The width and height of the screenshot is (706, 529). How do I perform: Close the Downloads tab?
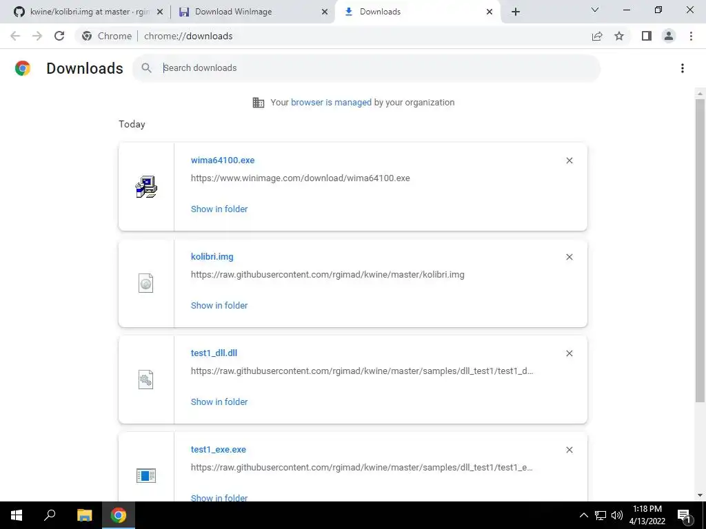point(490,12)
